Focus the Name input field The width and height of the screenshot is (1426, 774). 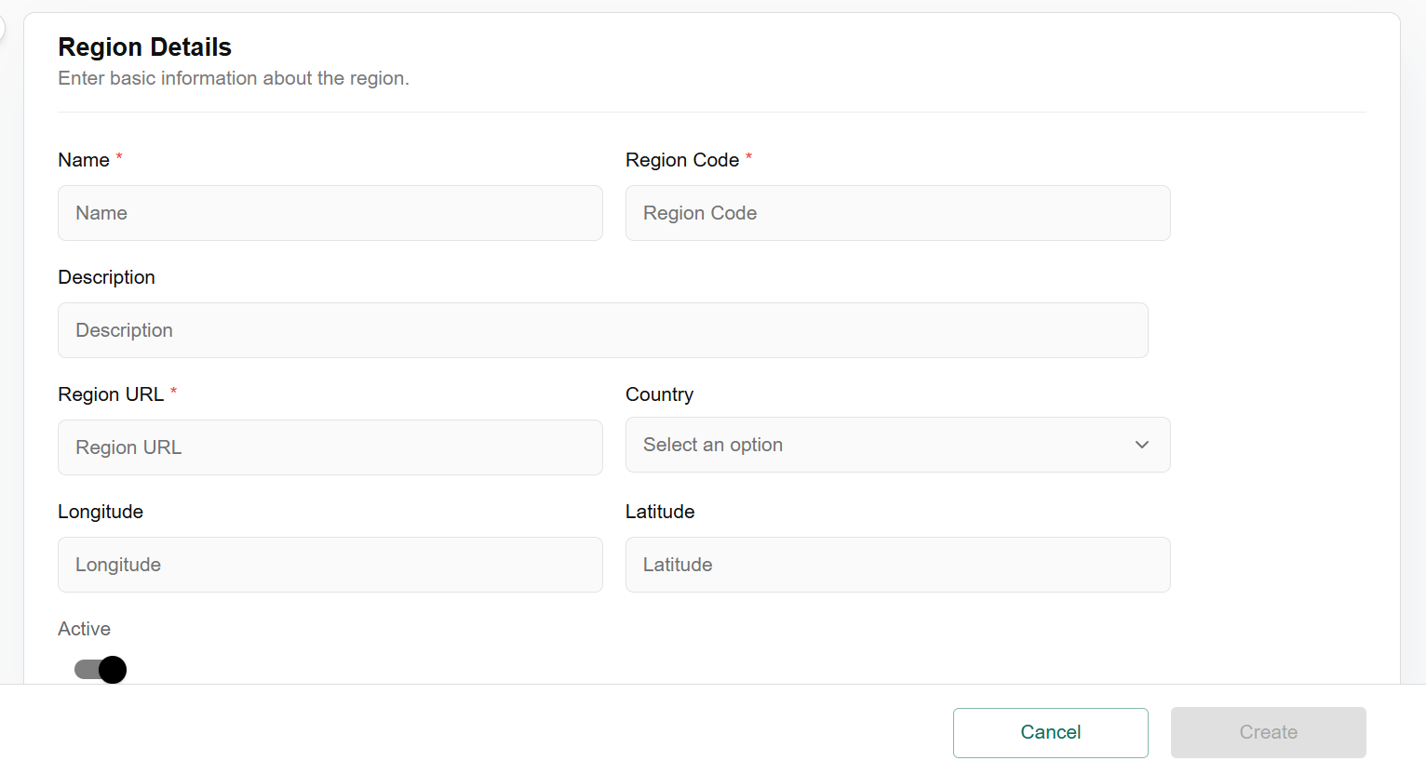pyautogui.click(x=330, y=213)
